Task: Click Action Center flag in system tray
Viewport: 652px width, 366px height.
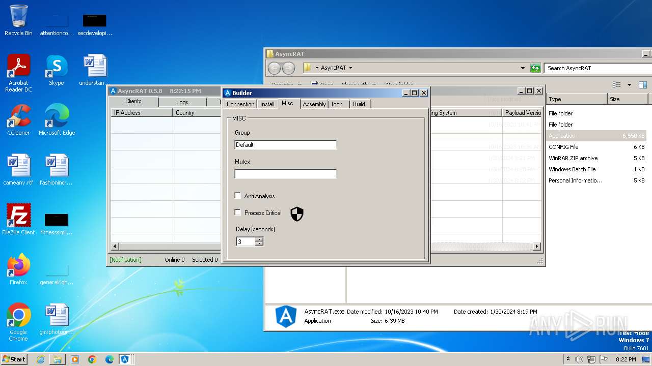Action: click(604, 359)
